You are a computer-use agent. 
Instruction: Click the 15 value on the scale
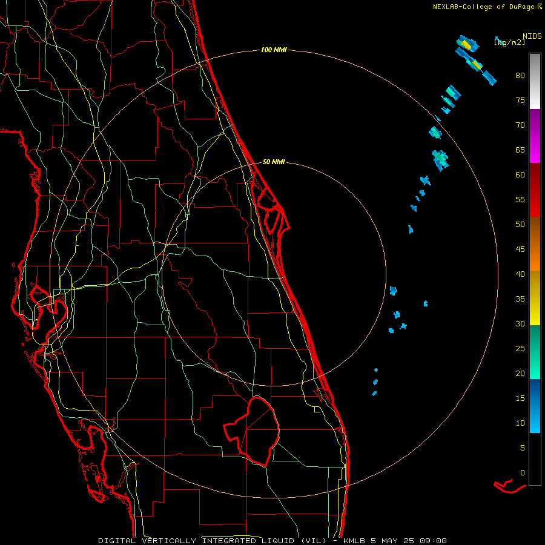click(520, 398)
